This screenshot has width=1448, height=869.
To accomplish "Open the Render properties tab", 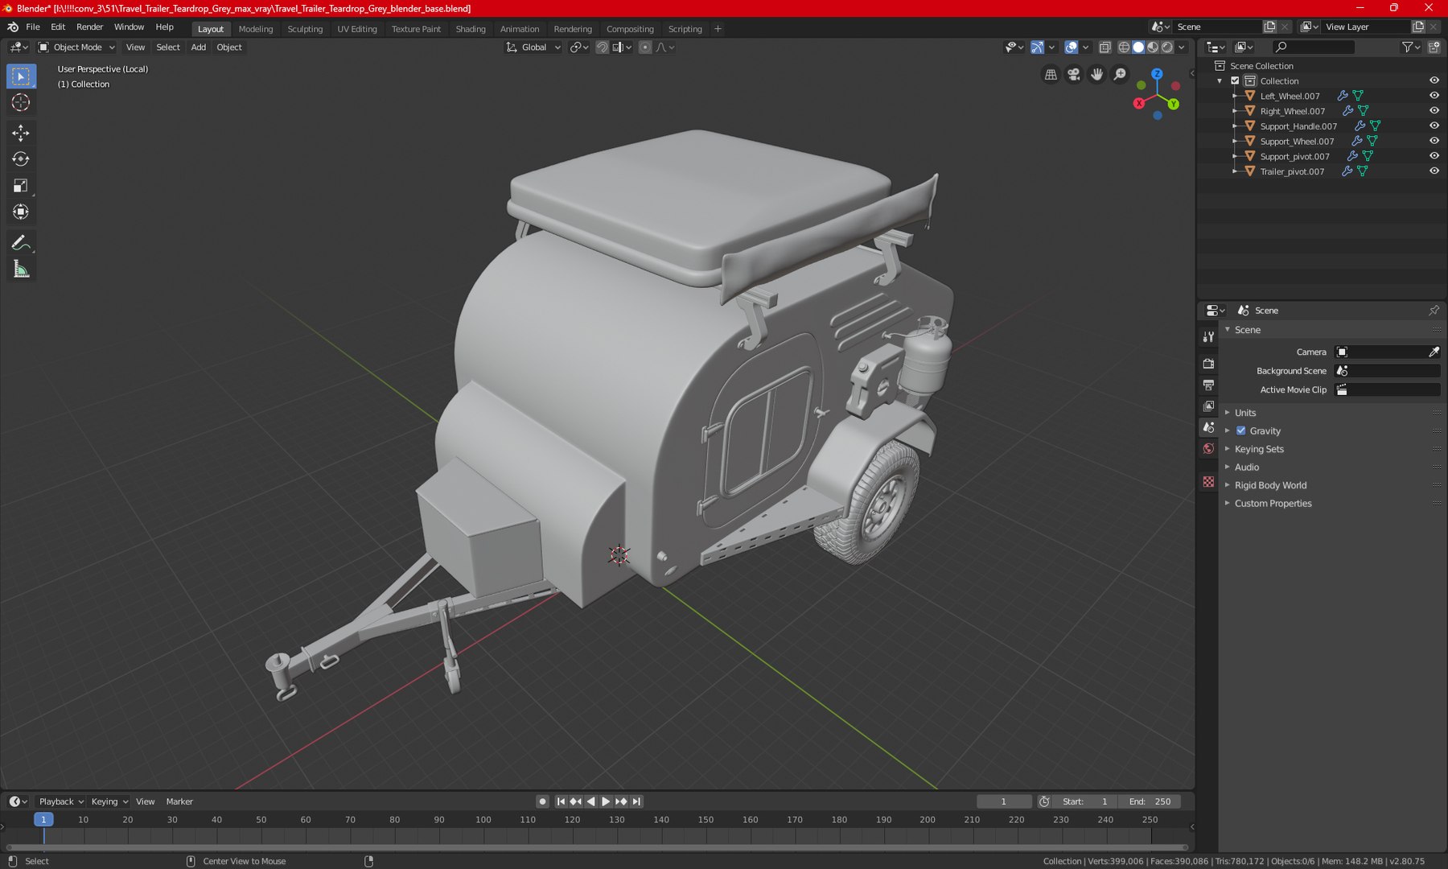I will 1208,364.
